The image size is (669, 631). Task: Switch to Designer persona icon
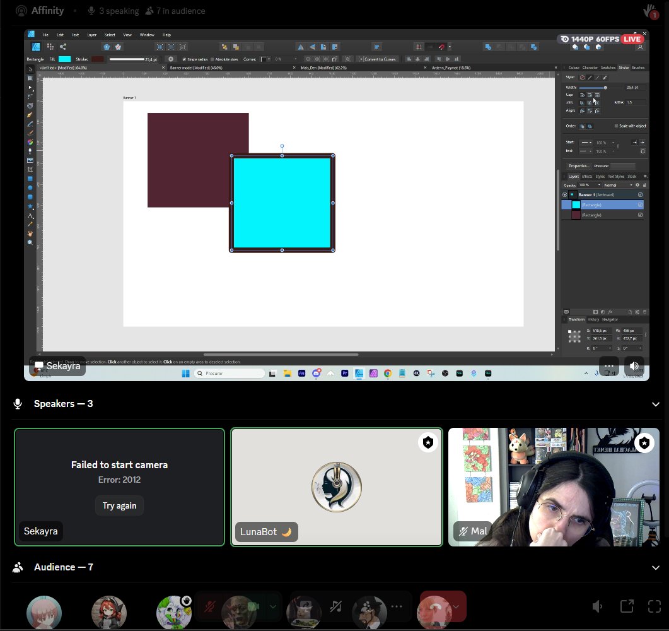pyautogui.click(x=36, y=47)
